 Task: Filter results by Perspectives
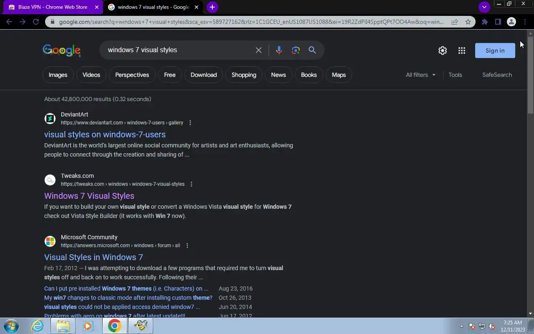[132, 75]
